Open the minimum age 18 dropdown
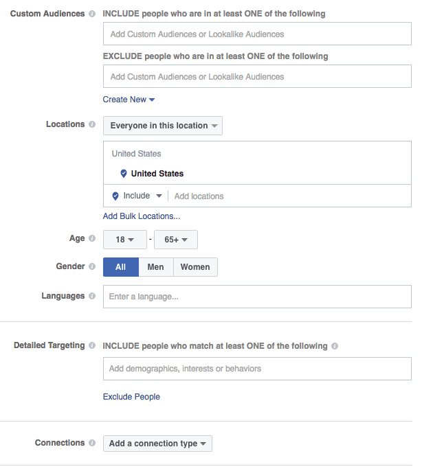Viewport: 422px width, 471px height. (124, 240)
